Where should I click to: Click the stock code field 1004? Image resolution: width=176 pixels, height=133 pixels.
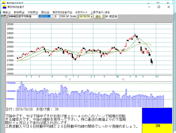tap(12, 16)
